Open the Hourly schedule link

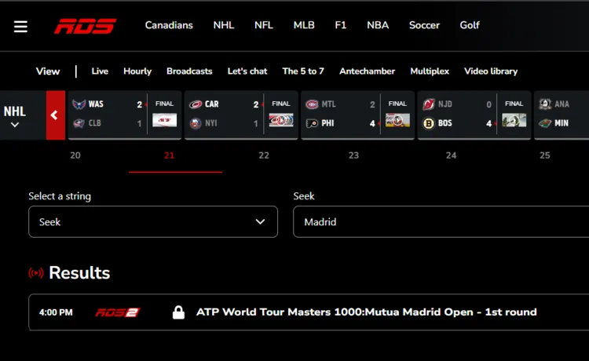pyautogui.click(x=137, y=71)
